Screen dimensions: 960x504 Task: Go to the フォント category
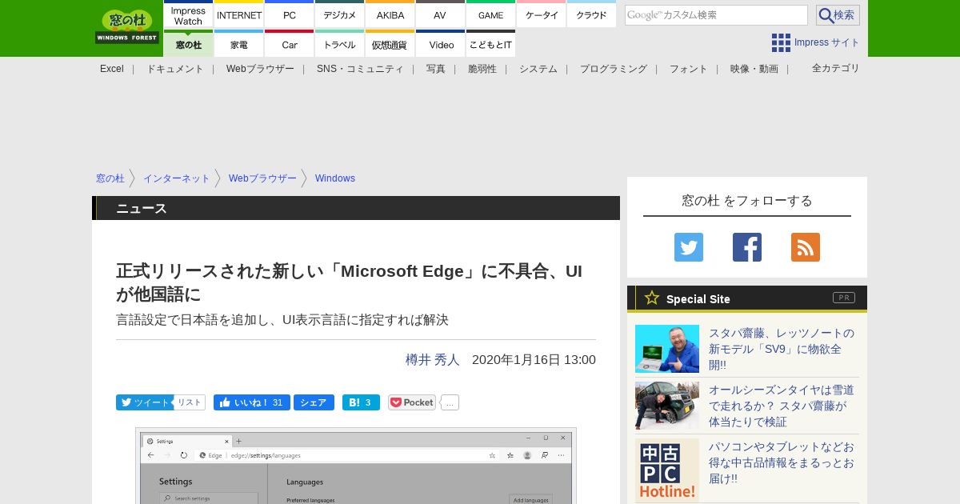click(689, 69)
